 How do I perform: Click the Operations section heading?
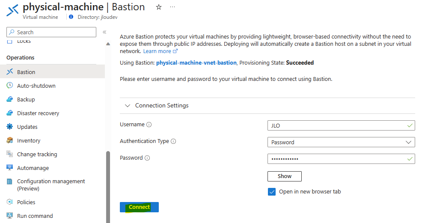point(21,57)
